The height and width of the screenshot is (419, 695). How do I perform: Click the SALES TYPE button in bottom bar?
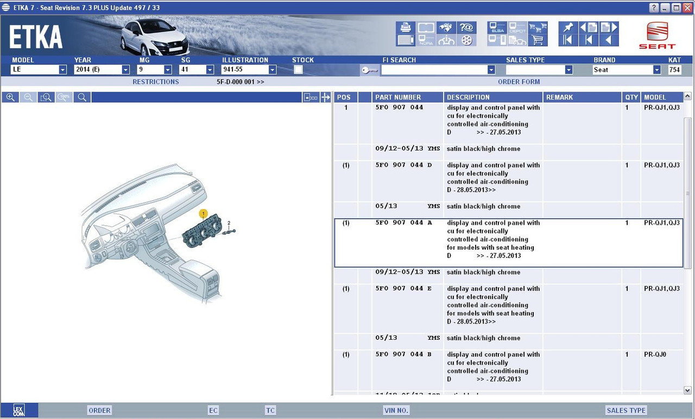626,410
